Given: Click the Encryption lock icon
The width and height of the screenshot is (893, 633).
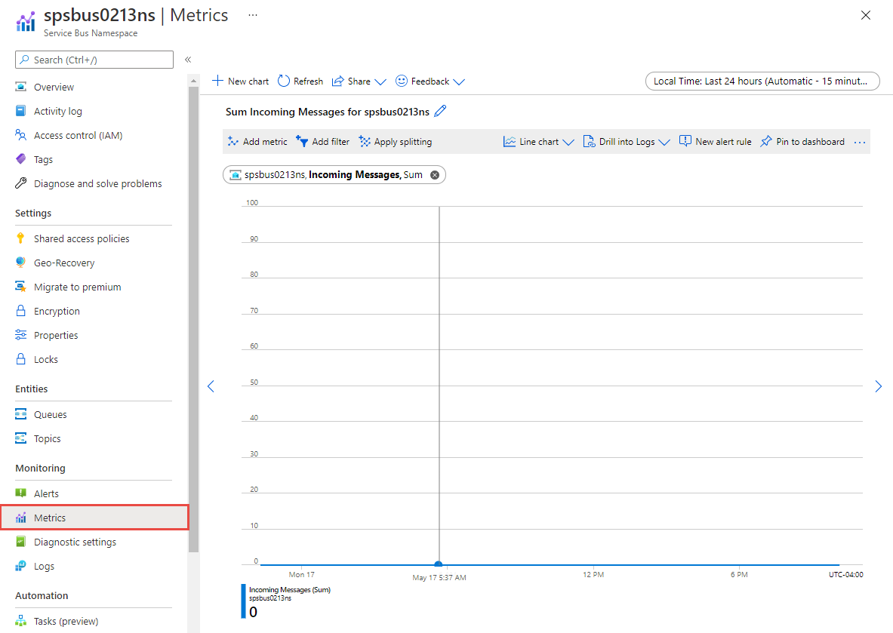Looking at the screenshot, I should [21, 311].
